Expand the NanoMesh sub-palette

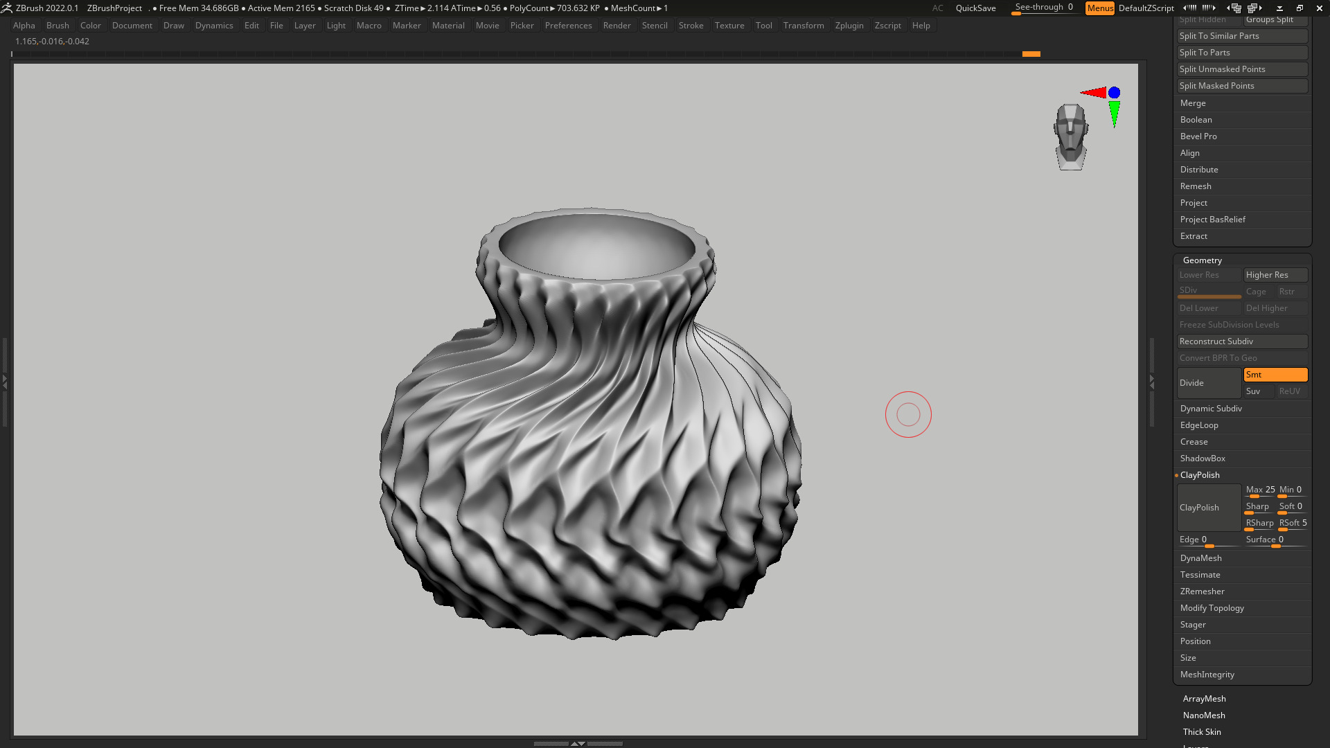click(x=1204, y=715)
